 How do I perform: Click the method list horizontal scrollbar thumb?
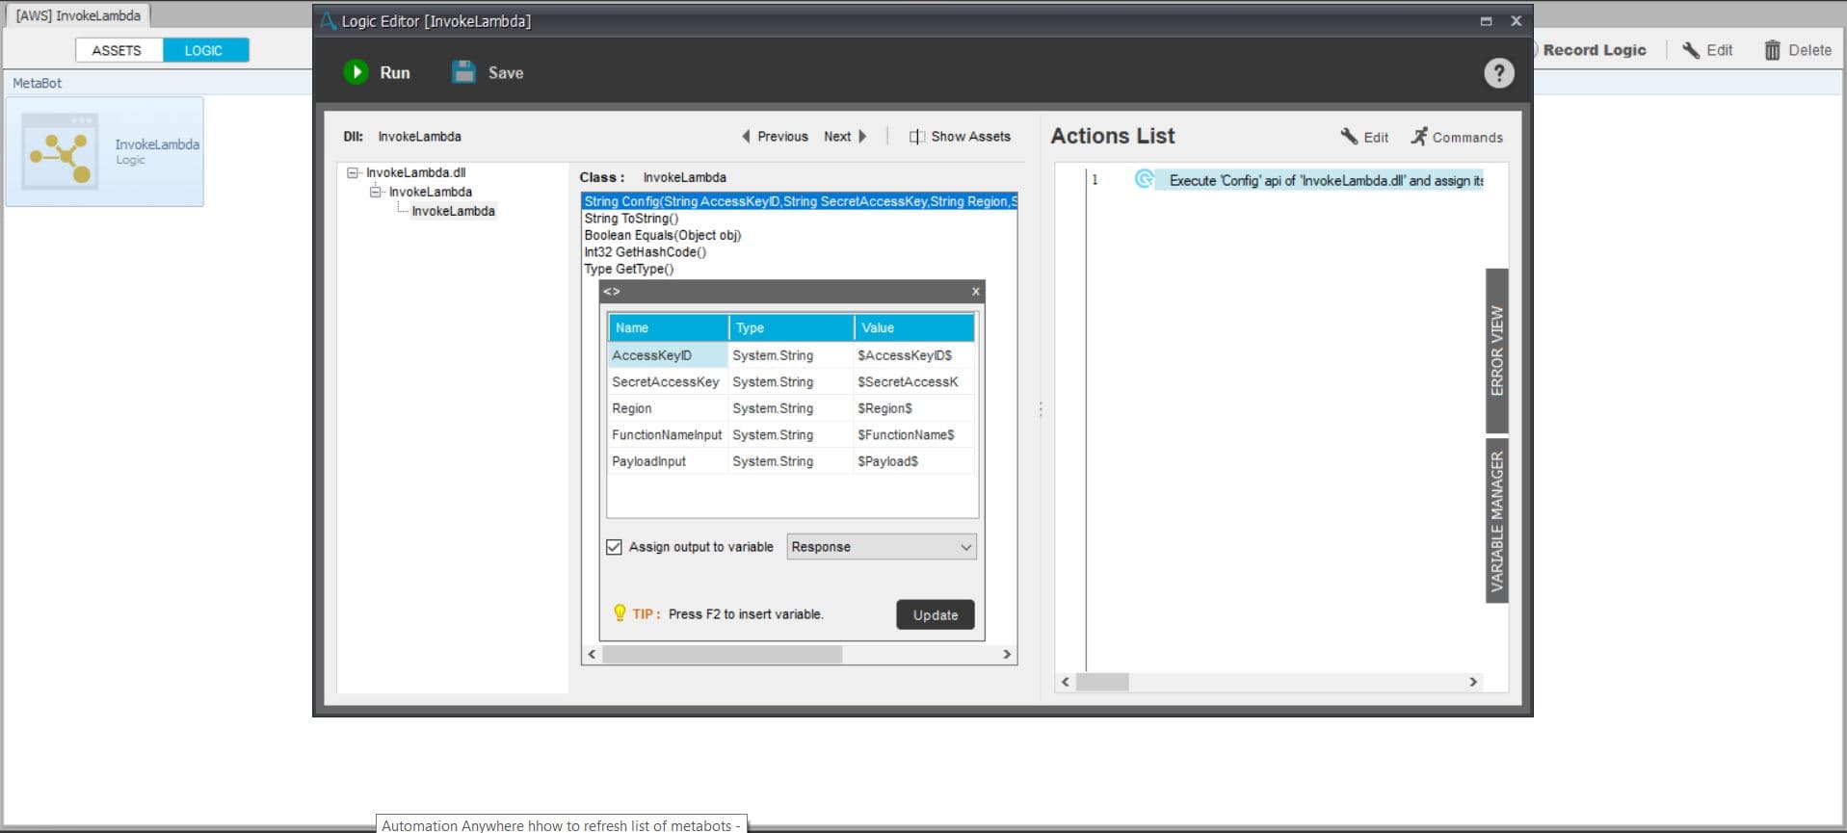tap(722, 655)
